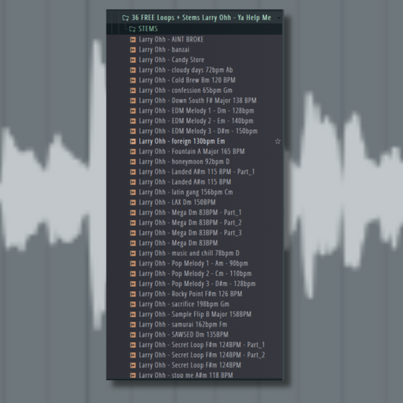Viewport: 403px width, 403px height.
Task: Click the audio icon of Down South F# Major
Action: 132,101
